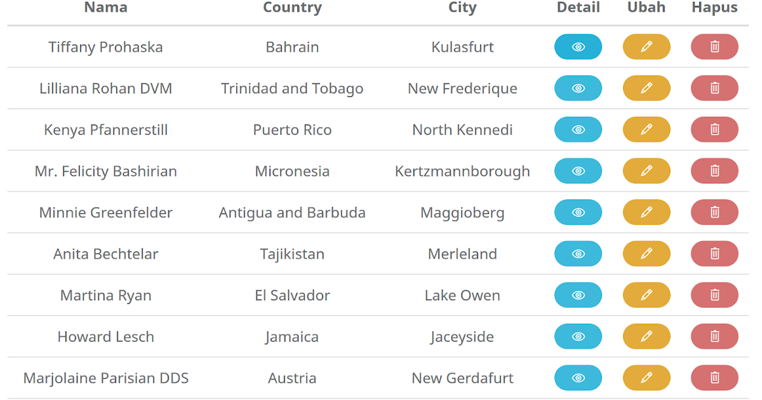Delete Marjolaine Parisian DDS record
Image resolution: width=762 pixels, height=400 pixels.
click(714, 378)
